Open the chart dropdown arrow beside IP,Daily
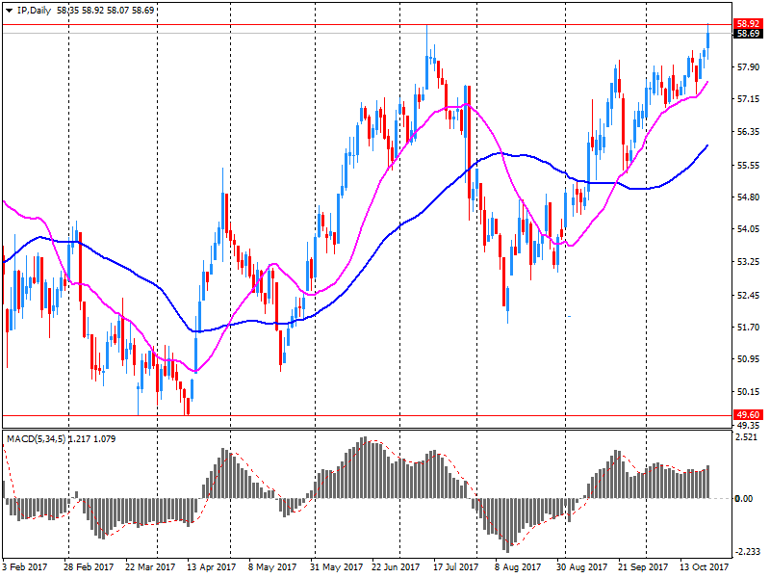 (9, 11)
